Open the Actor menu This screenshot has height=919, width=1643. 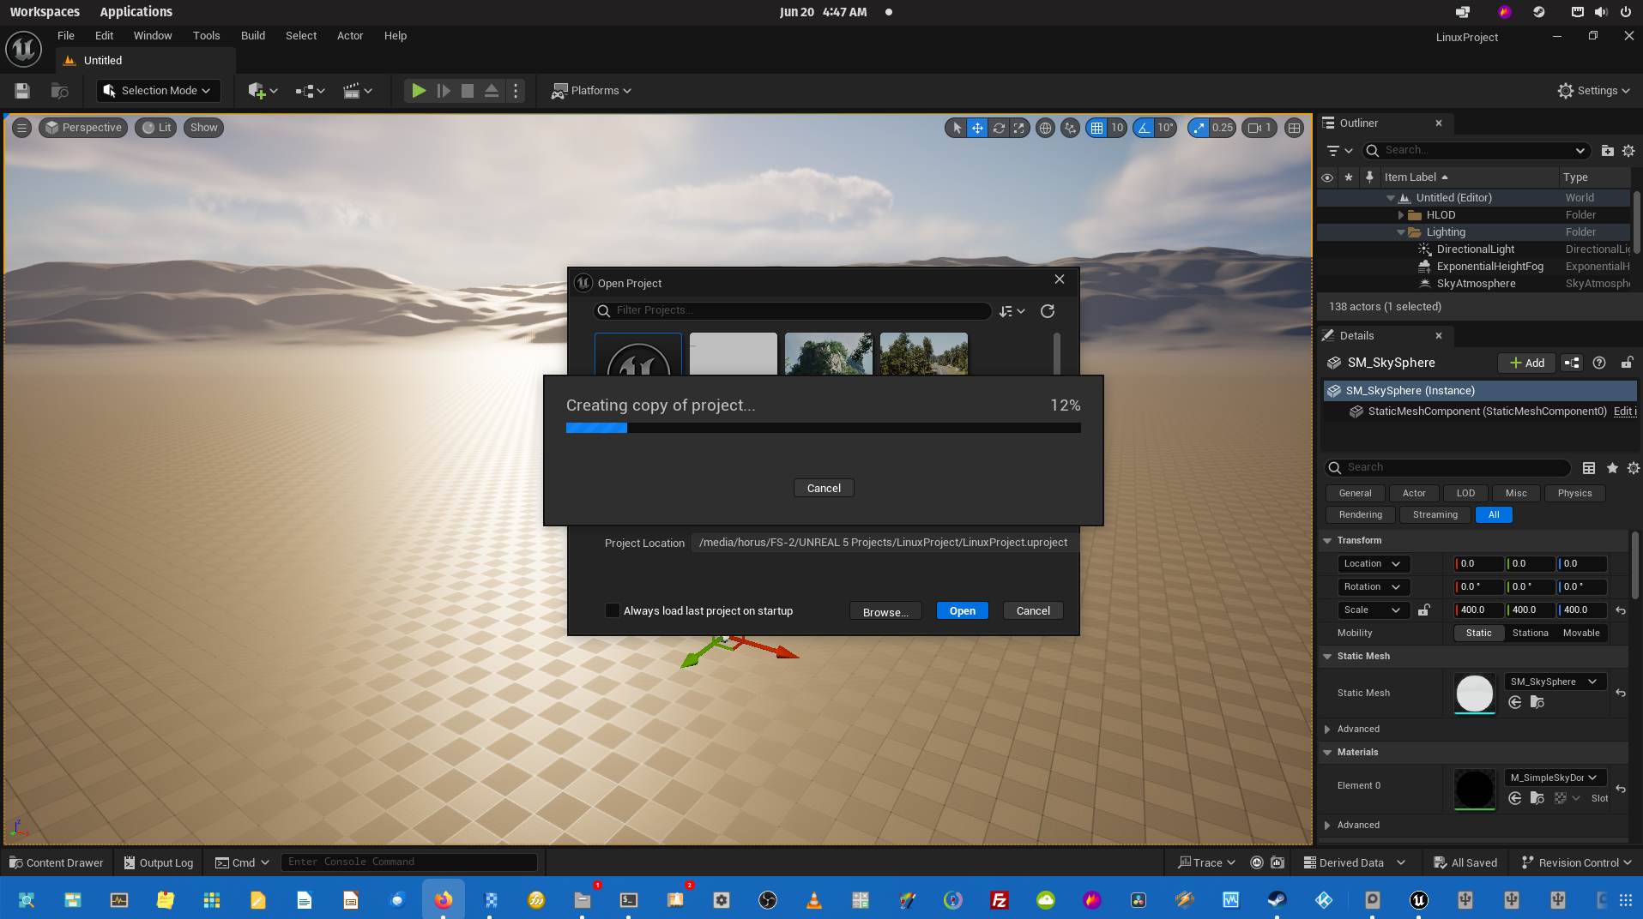coord(350,36)
